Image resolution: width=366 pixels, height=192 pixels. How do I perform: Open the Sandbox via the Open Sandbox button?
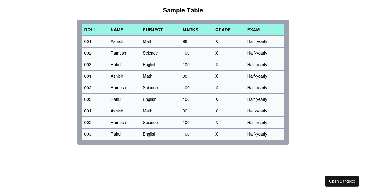click(342, 181)
